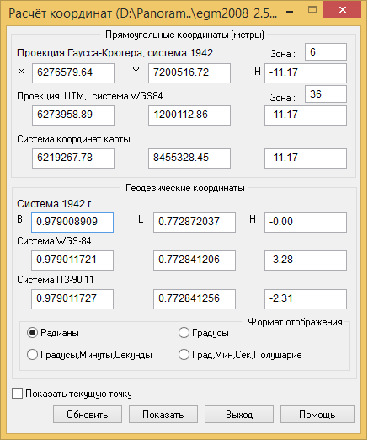Click WGS-84 longitude field 0.772841206
Screen dimensions: 384x440
(x=195, y=260)
